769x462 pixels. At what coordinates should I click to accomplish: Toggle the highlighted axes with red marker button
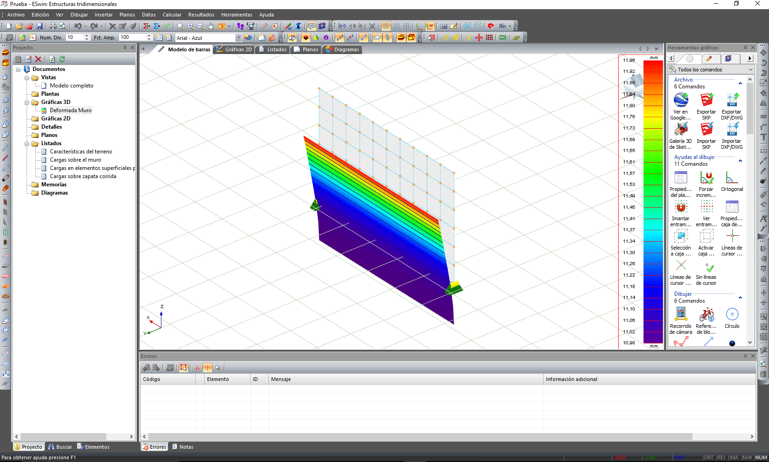[430, 26]
